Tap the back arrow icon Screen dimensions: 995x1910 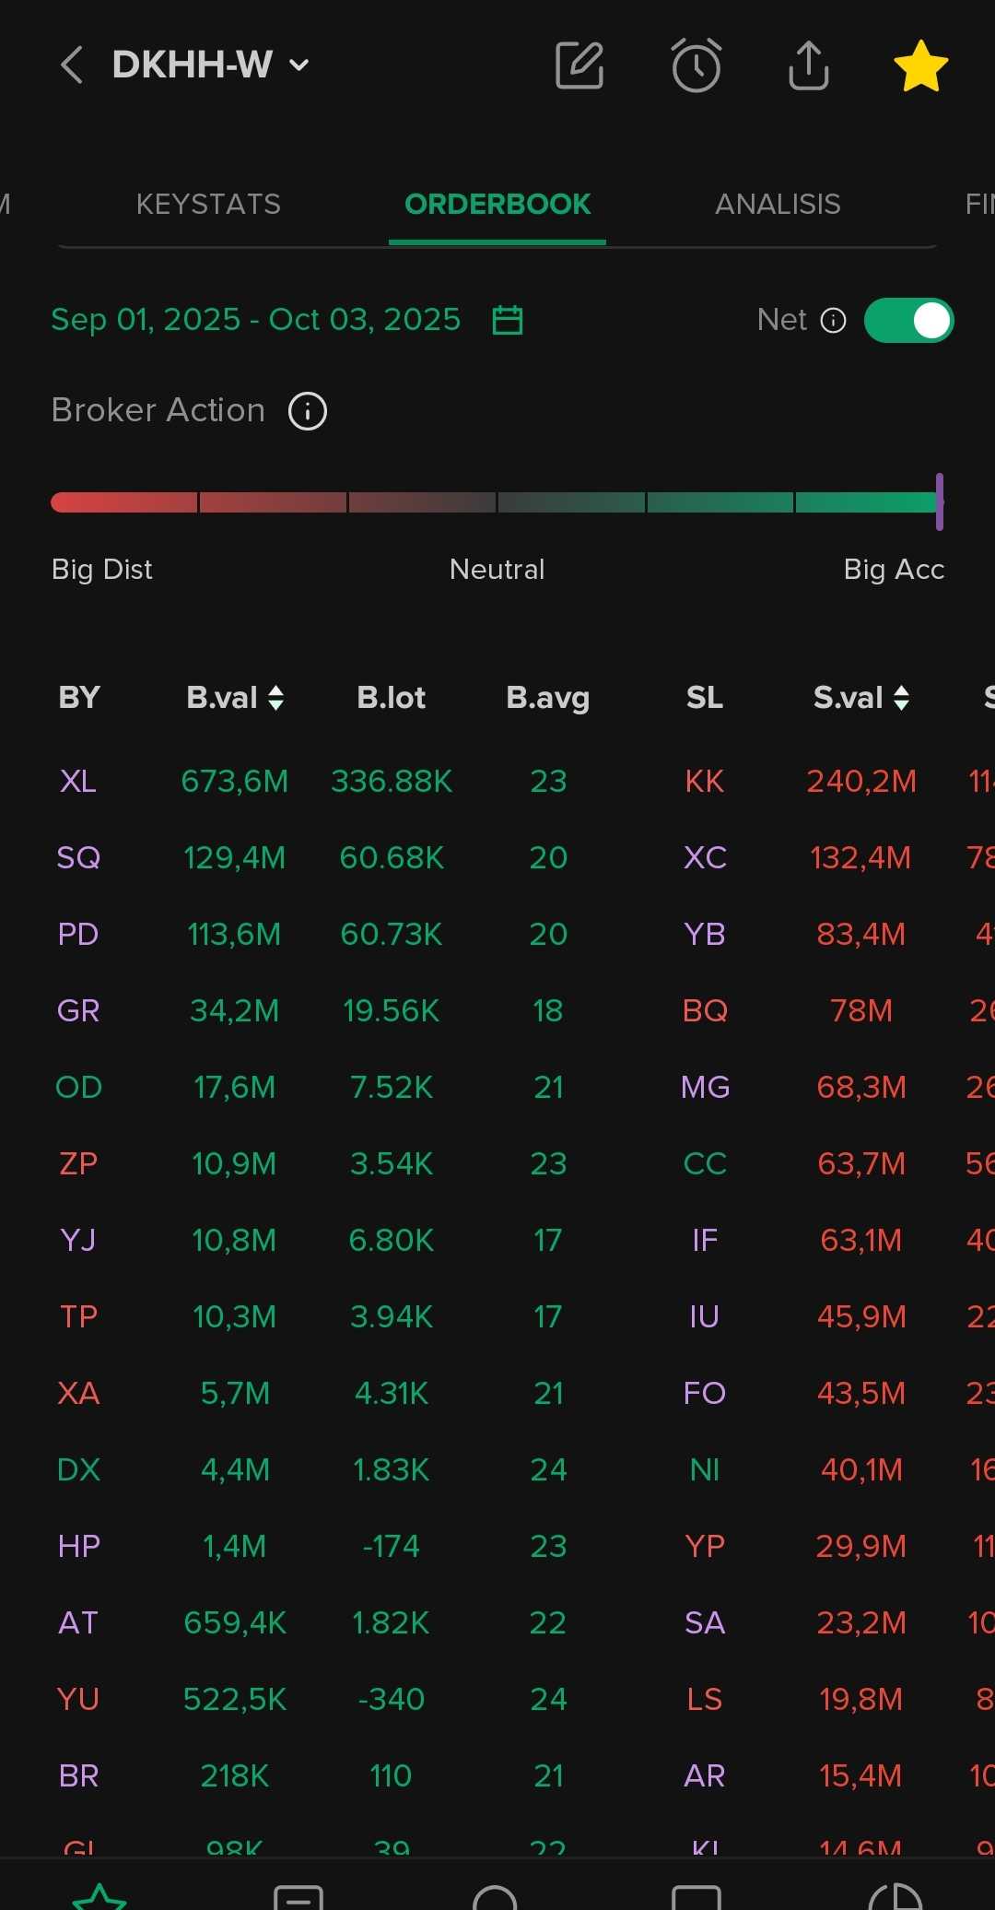point(72,65)
